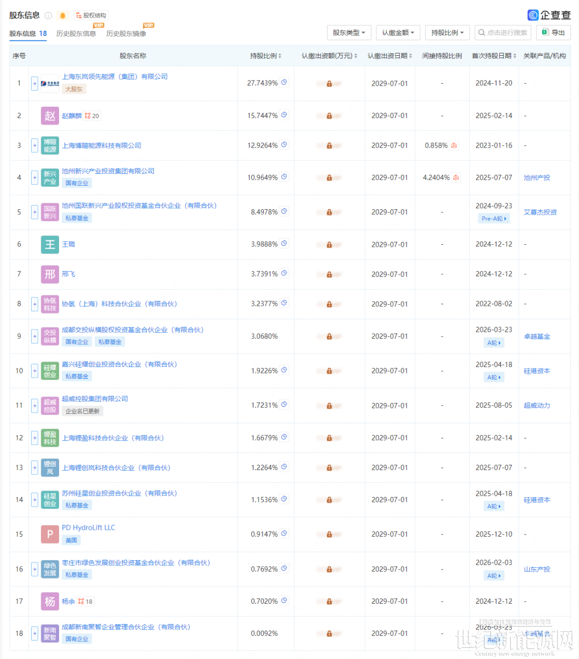Expand row for 上海东岚领先能源（集团）有限公司
This screenshot has width=579, height=659.
(35, 84)
